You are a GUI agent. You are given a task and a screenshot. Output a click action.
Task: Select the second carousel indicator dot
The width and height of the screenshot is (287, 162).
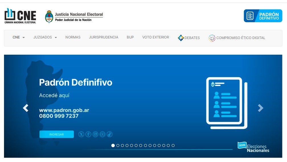tap(118, 145)
